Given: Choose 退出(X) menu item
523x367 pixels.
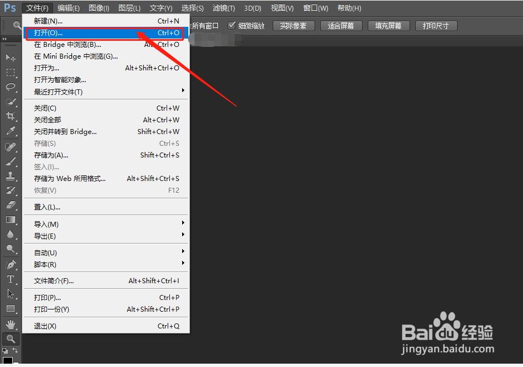Looking at the screenshot, I should (106, 326).
